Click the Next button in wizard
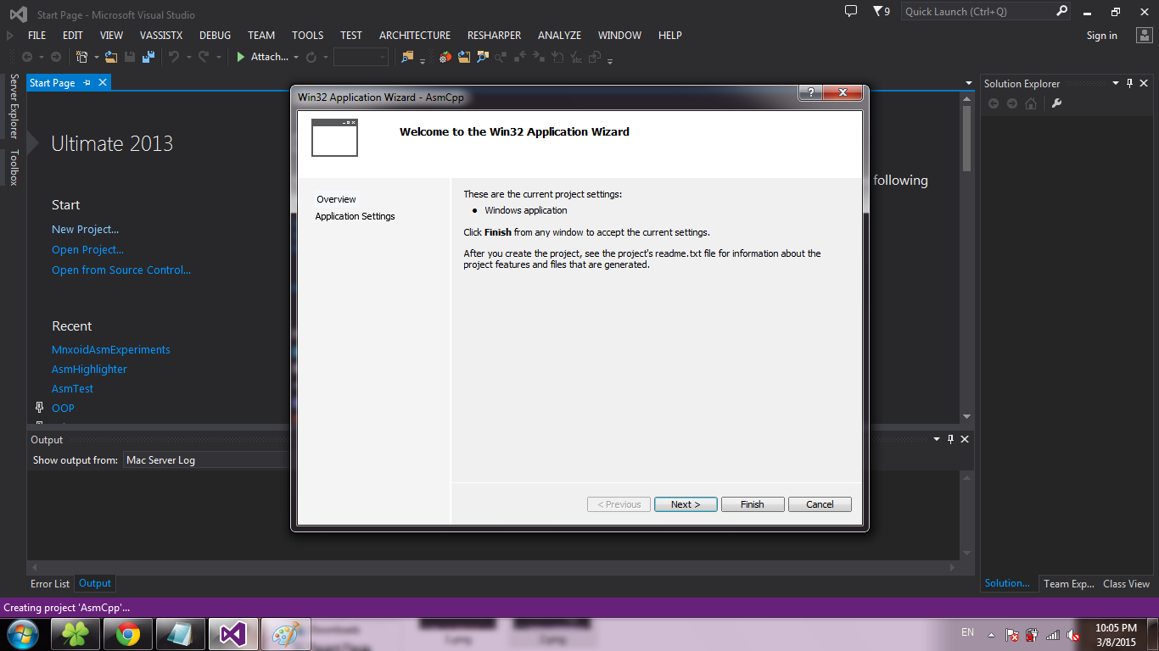This screenshot has width=1159, height=651. pyautogui.click(x=686, y=504)
